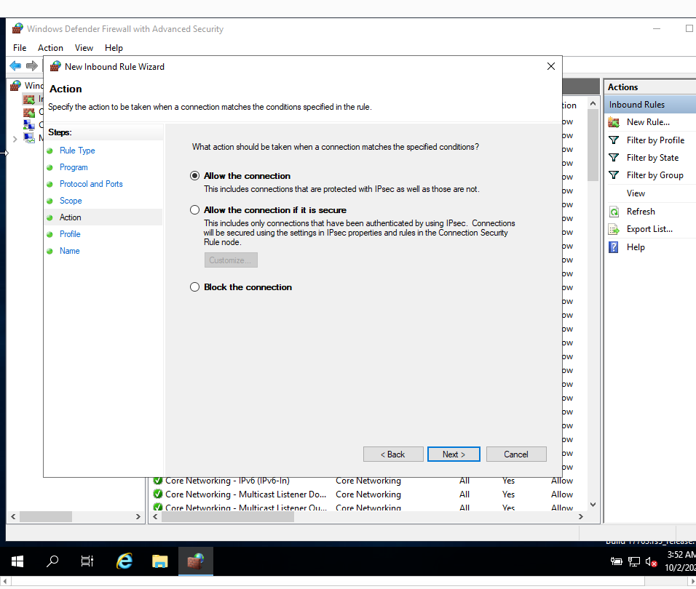This screenshot has width=696, height=589.
Task: Click the back arrow toolbar icon
Action: pos(15,66)
